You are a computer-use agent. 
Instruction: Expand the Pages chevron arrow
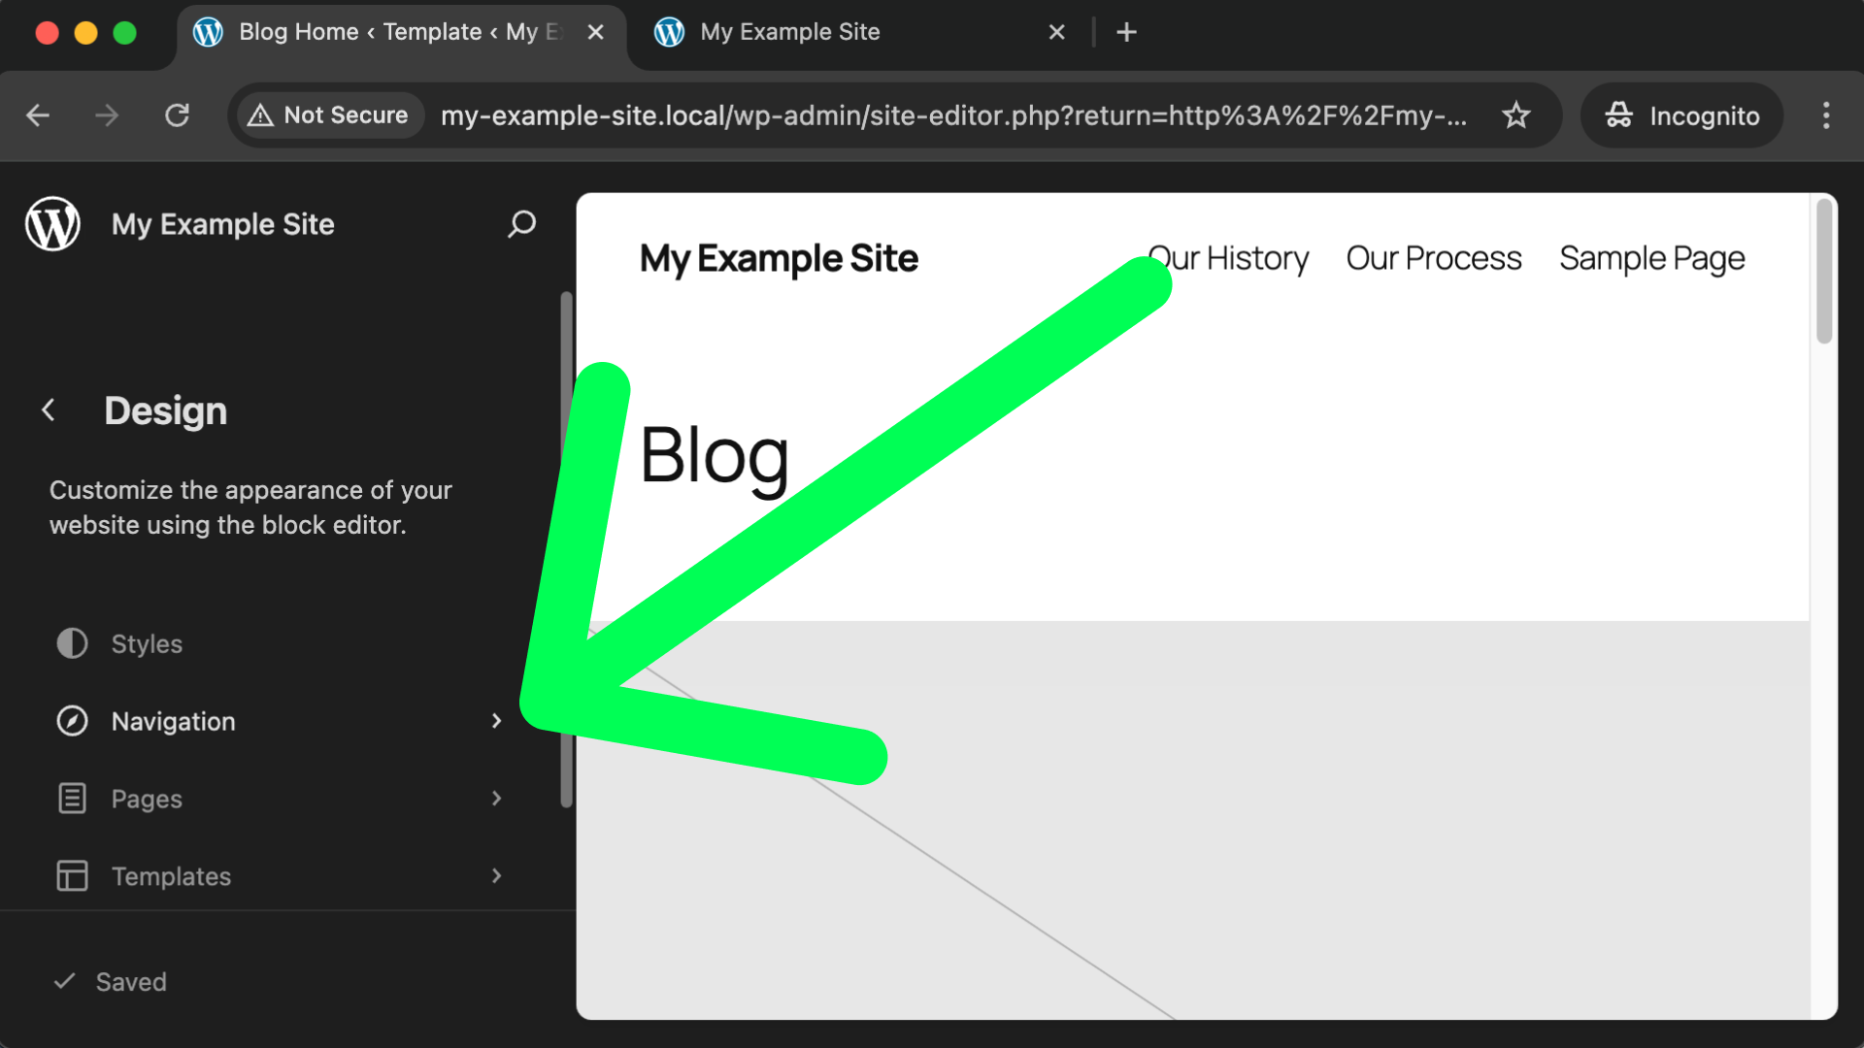pos(496,799)
